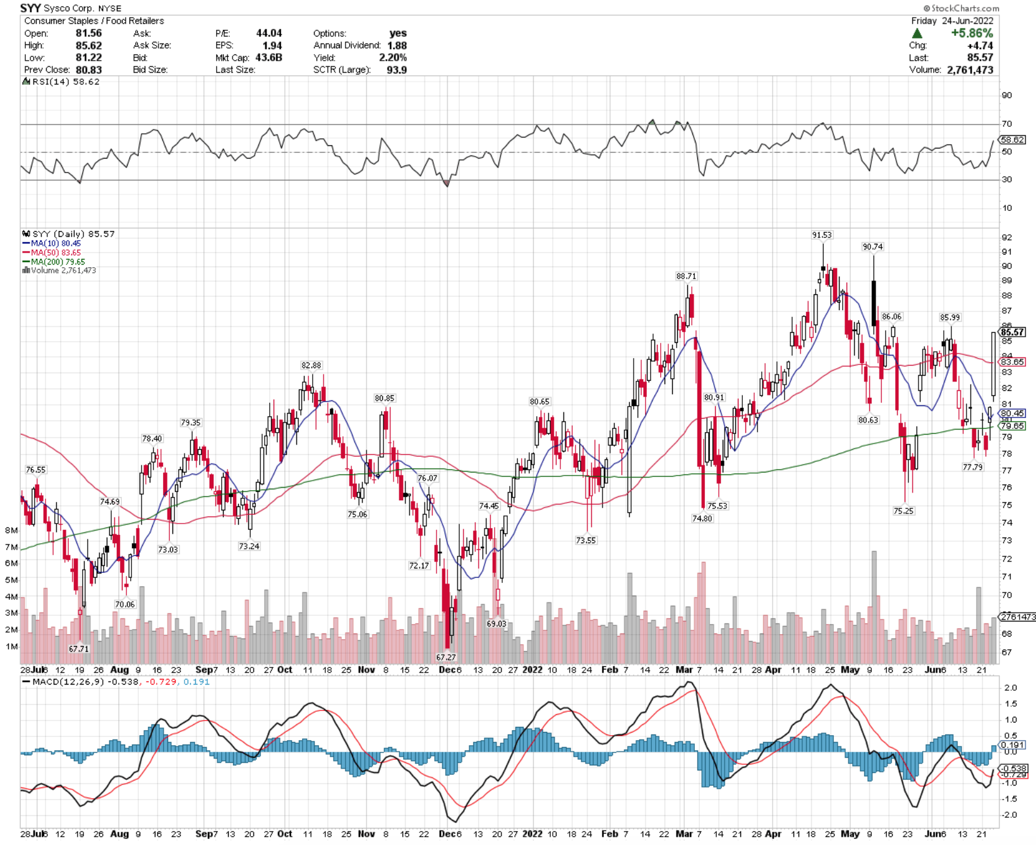This screenshot has width=1036, height=845.
Task: Click the 67.71 July low annotation
Action: (79, 649)
